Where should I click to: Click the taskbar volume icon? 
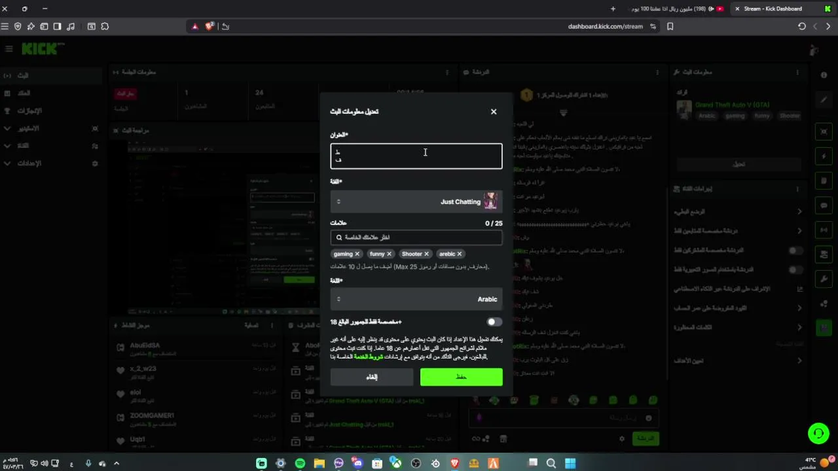[x=45, y=463]
